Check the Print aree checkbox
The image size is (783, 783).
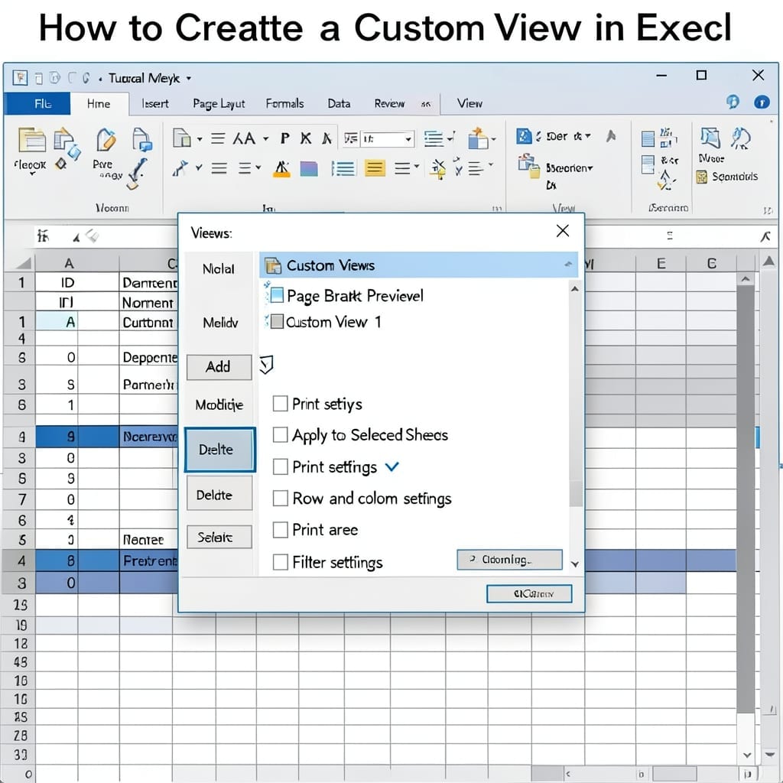280,529
